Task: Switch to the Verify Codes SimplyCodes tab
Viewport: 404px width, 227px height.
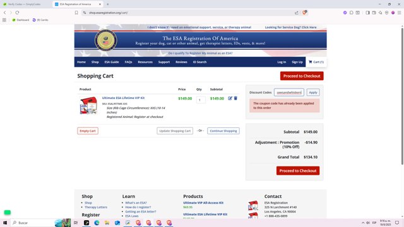Action: (x=25, y=4)
